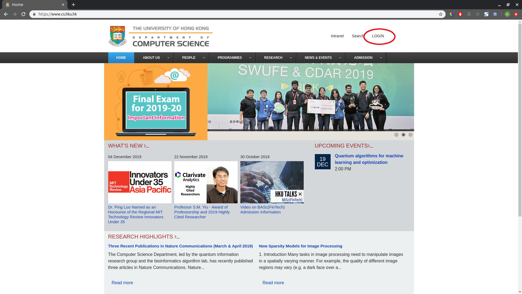Open the blue TV download extension
The image size is (522, 294).
495,14
